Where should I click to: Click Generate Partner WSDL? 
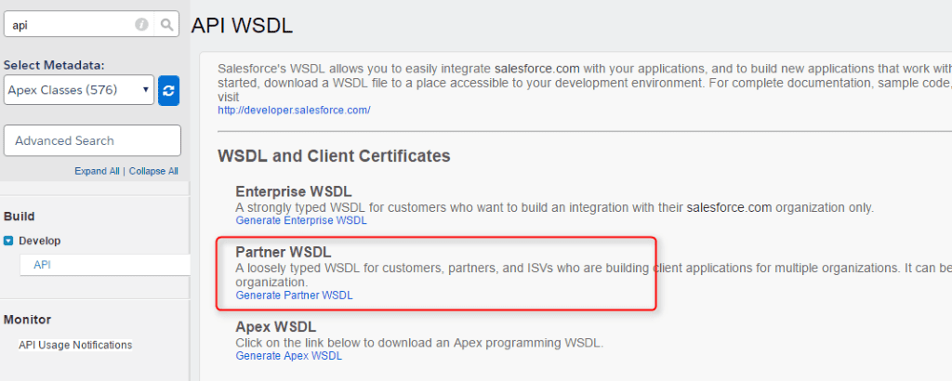click(x=294, y=295)
